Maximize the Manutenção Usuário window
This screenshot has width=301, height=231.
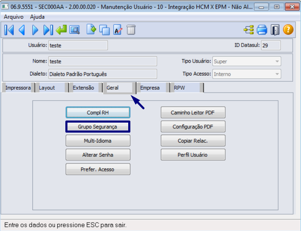tap(276, 7)
